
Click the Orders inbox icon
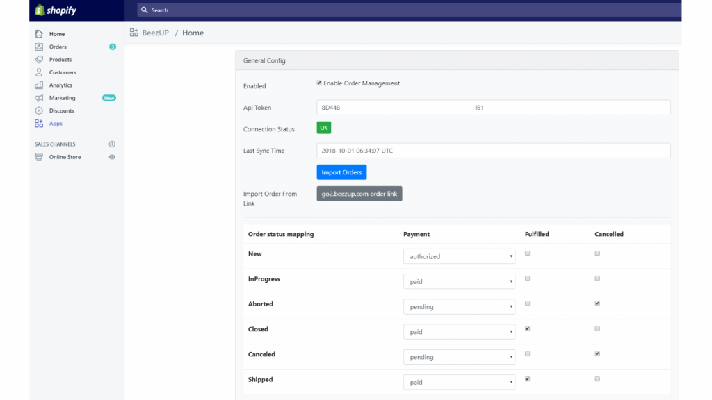click(39, 47)
